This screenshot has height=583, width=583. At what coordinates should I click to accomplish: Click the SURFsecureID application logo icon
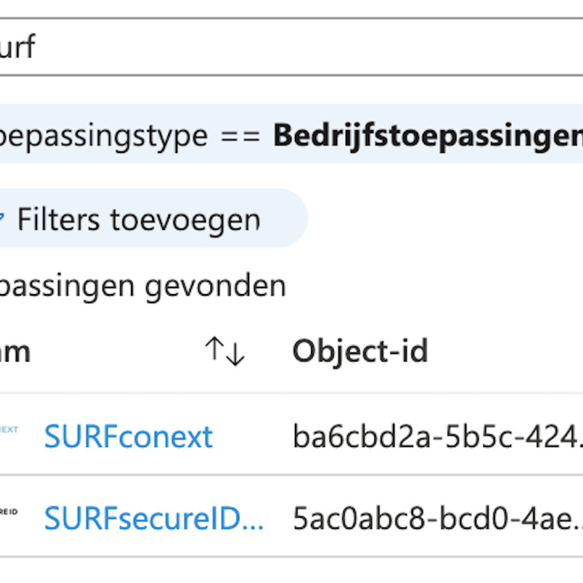tap(9, 510)
